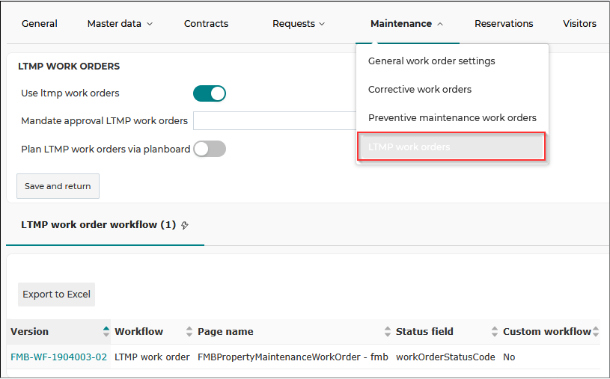Click Export to Excel button
Screen dimensions: 610x379
tap(56, 295)
